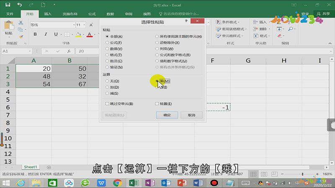
Task: Toggle Italic formatting button
Action: click(x=46, y=34)
